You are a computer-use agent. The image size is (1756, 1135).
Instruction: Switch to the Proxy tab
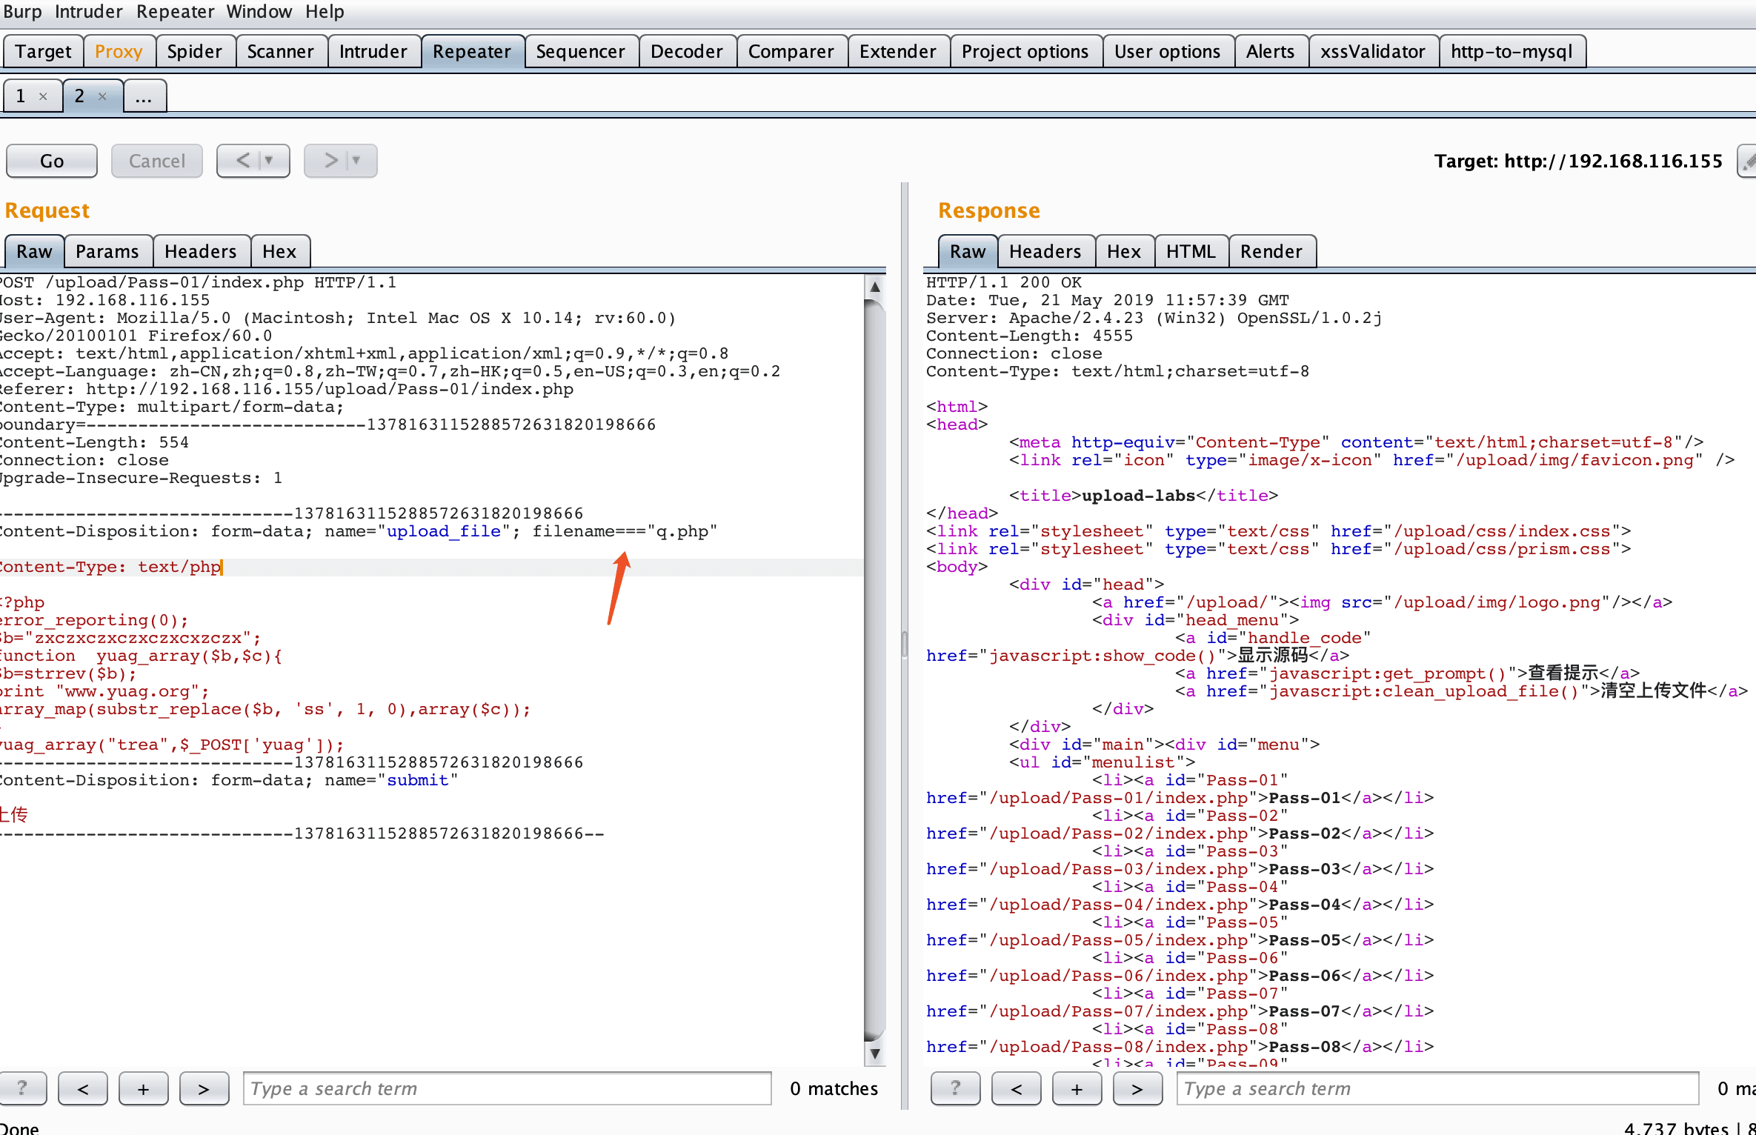(119, 51)
